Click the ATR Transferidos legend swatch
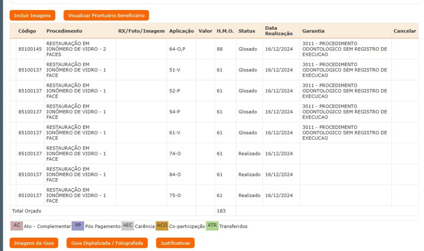 212,226
